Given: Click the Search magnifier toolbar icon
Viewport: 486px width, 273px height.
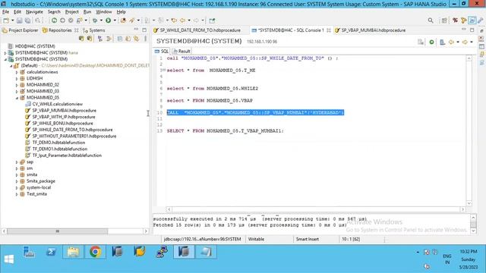Looking at the screenshot, I should coord(431,20).
